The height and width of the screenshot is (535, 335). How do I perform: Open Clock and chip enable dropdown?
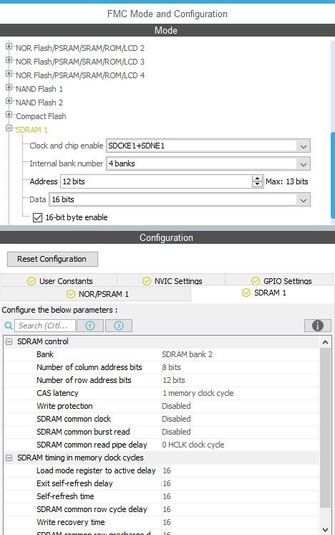(303, 146)
